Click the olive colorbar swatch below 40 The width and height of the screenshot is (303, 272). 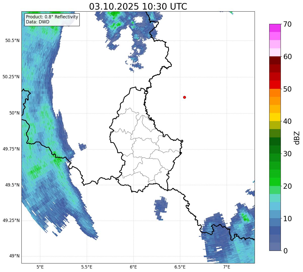click(275, 125)
